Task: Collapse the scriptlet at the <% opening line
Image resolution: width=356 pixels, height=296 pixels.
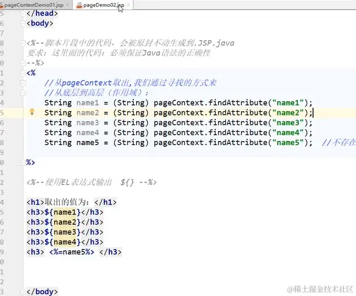Action: tap(23, 73)
